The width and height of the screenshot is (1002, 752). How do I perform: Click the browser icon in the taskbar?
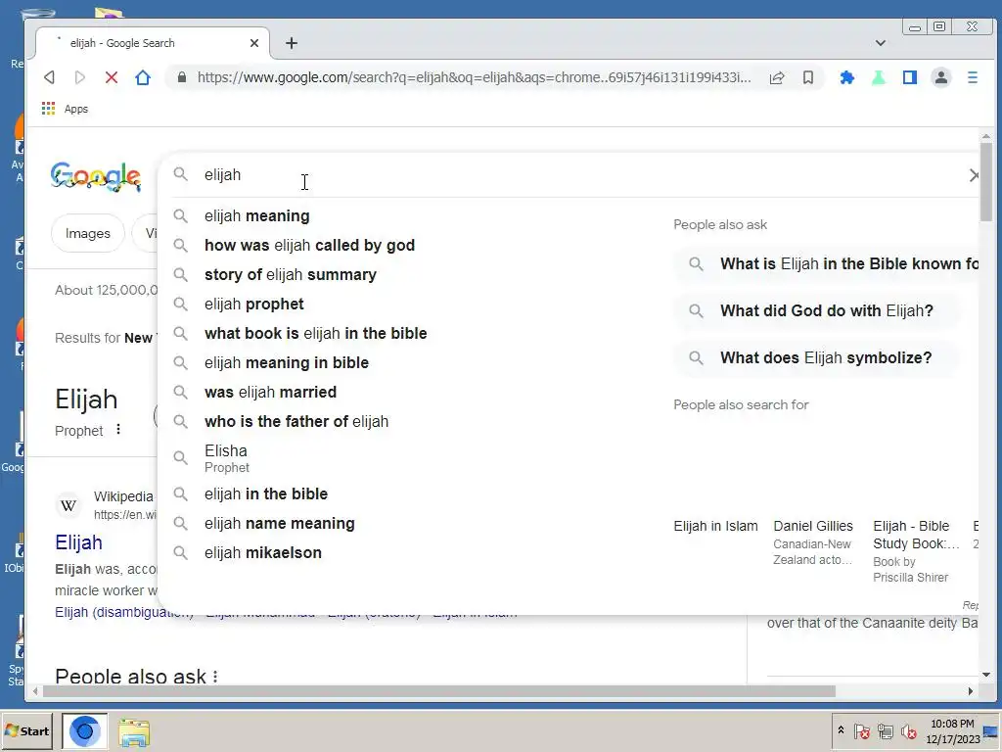pyautogui.click(x=85, y=731)
